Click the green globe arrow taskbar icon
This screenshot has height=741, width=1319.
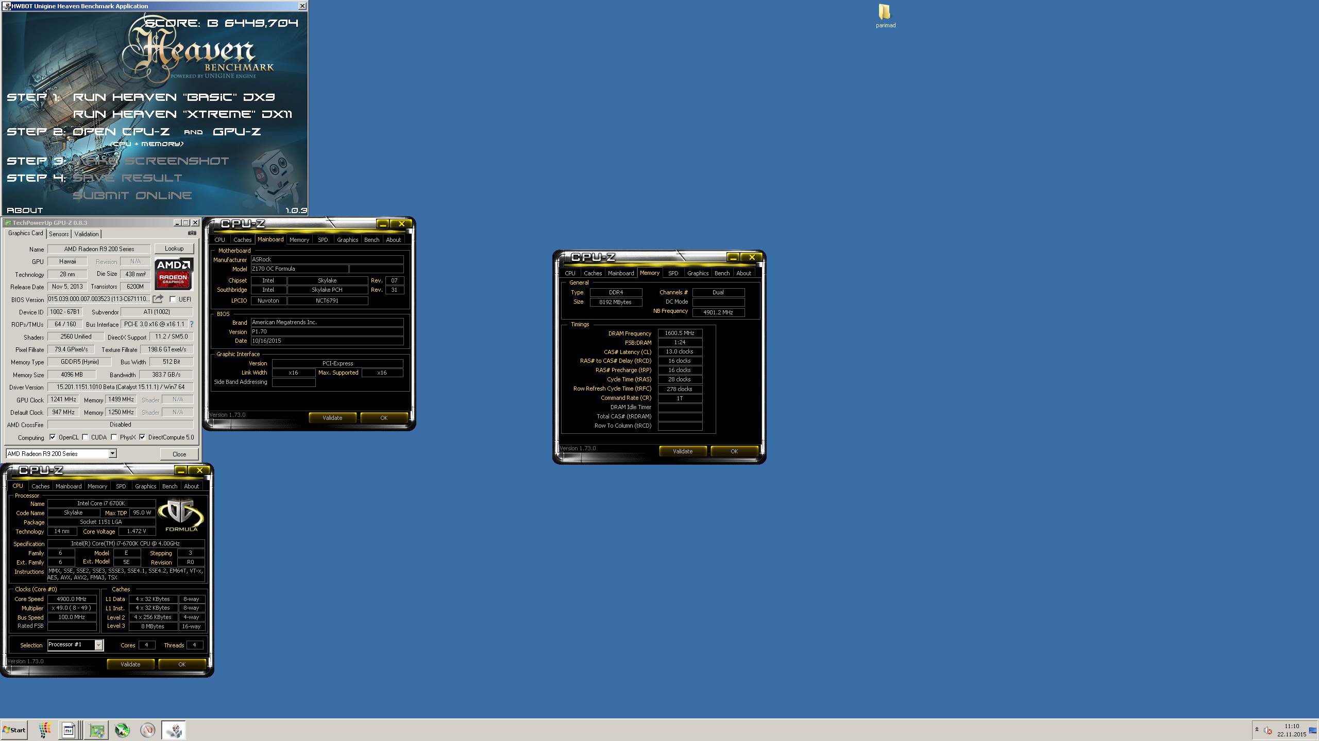(x=122, y=730)
